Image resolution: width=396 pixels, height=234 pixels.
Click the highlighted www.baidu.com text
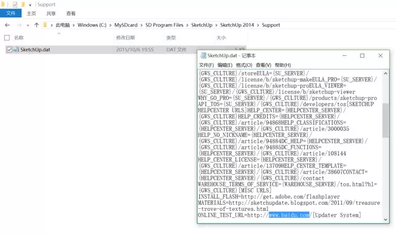pyautogui.click(x=289, y=215)
